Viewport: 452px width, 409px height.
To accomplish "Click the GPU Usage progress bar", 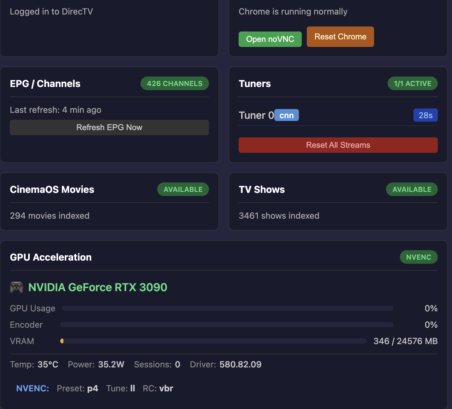I will pyautogui.click(x=227, y=308).
